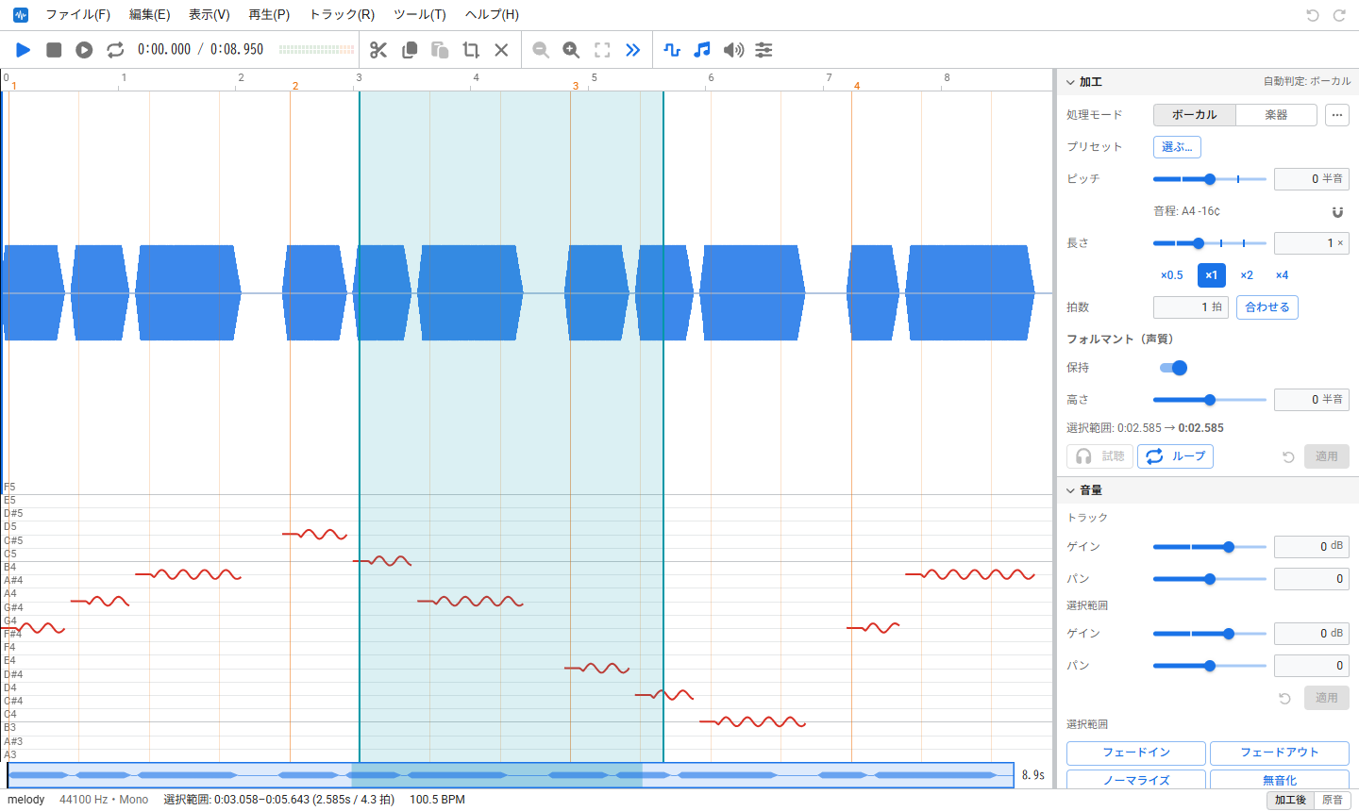This screenshot has width=1359, height=811.
Task: Crop to selection with the crop icon
Action: point(471,50)
